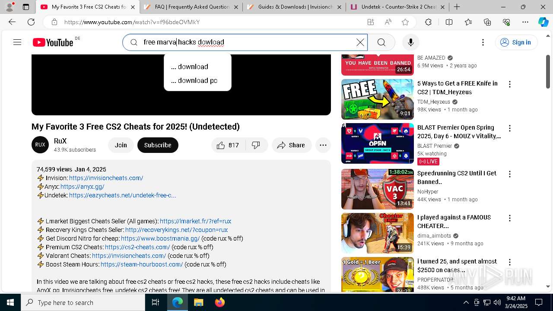Toggle Split screen icon in Edge toolbar

click(x=449, y=22)
